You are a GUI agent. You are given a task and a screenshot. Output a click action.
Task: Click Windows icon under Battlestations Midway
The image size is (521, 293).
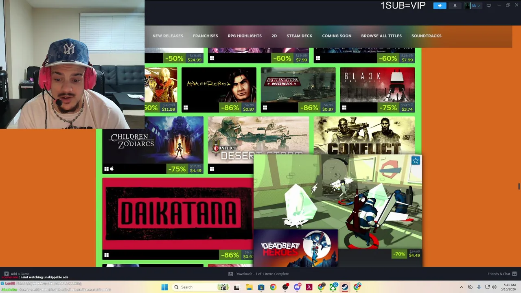coord(265,108)
